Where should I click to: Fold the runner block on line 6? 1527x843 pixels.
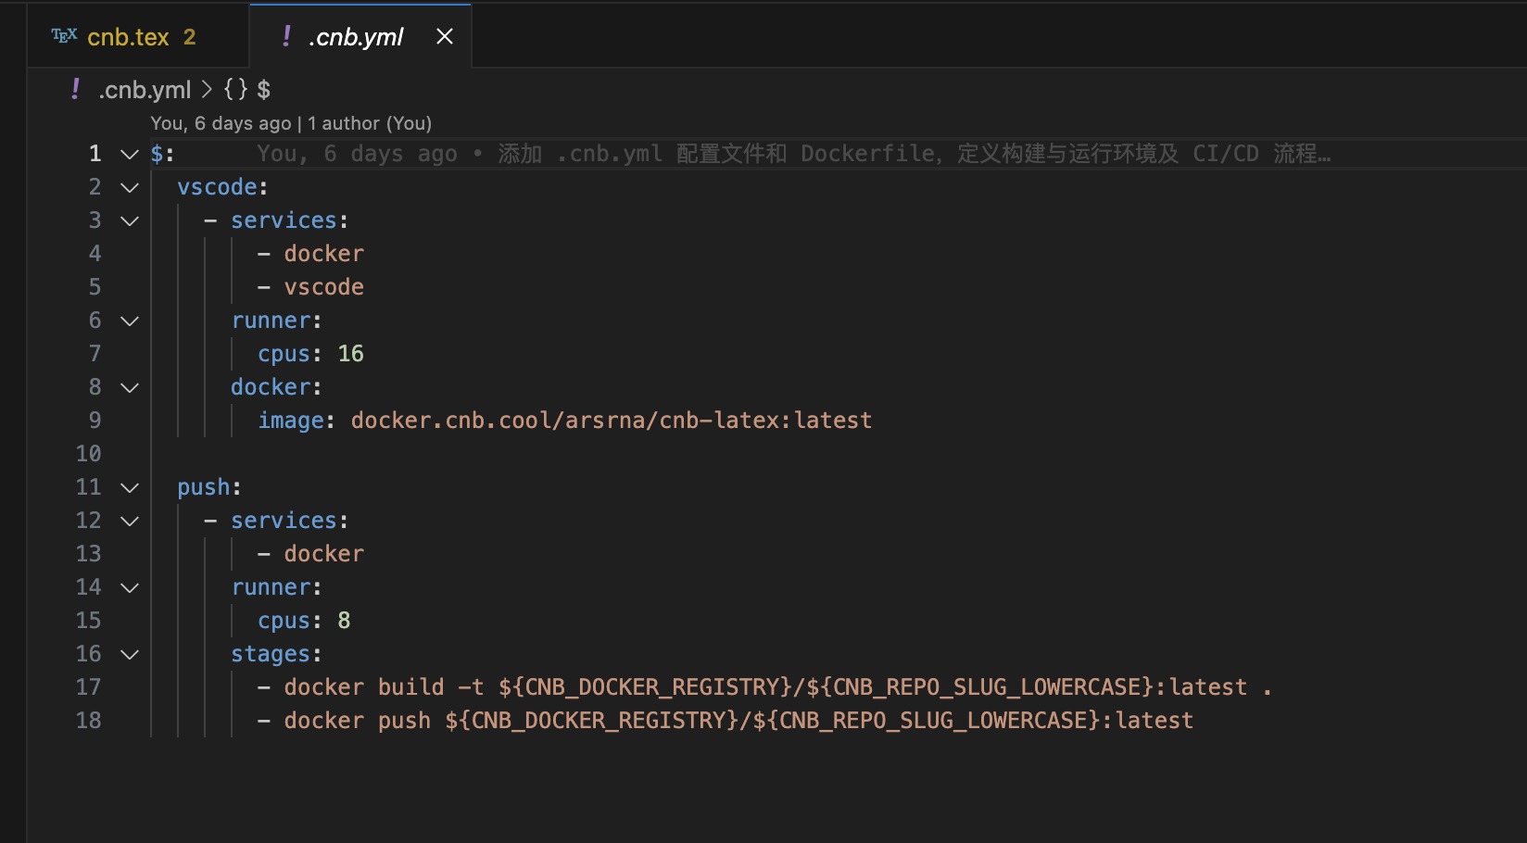tap(130, 321)
